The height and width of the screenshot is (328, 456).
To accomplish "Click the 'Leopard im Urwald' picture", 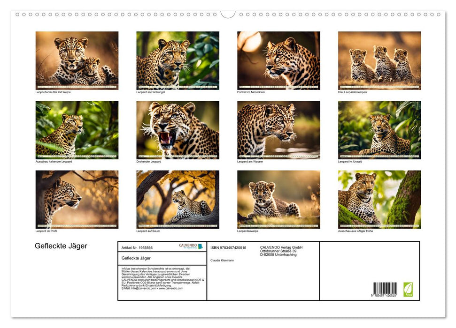I will [379, 130].
